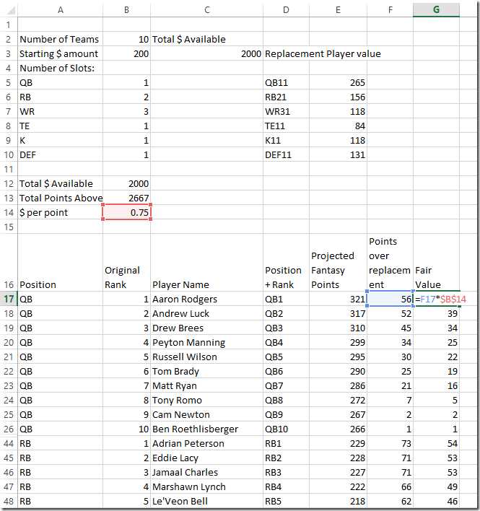The image size is (480, 511).
Task: Click 'Replacement Player value' heading
Action: coord(323,54)
